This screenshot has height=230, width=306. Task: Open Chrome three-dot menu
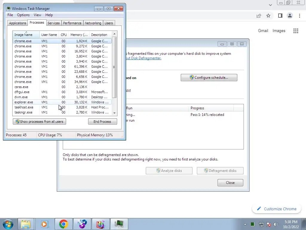(299, 16)
